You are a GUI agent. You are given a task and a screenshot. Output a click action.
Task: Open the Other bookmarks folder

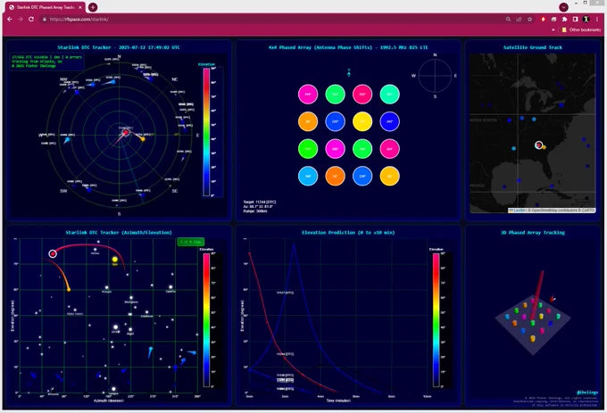581,29
